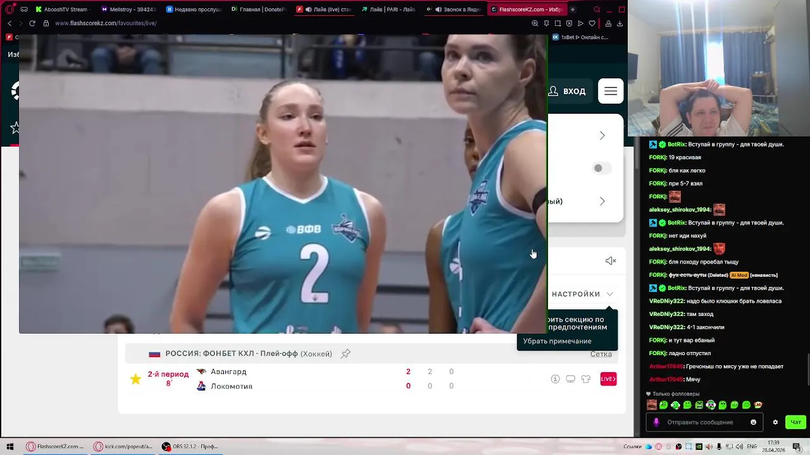The image size is (810, 455).
Task: Switch to Mellstroy browser tab
Action: [x=128, y=9]
